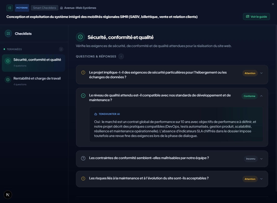This screenshot has height=203, width=277.
Task: Click the Conforme status badge
Action: coord(249,96)
